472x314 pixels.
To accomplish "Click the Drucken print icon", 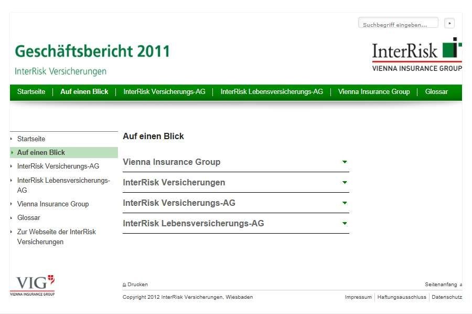I will tap(124, 285).
